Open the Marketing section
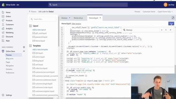176x99 pixels. tap(10, 32)
